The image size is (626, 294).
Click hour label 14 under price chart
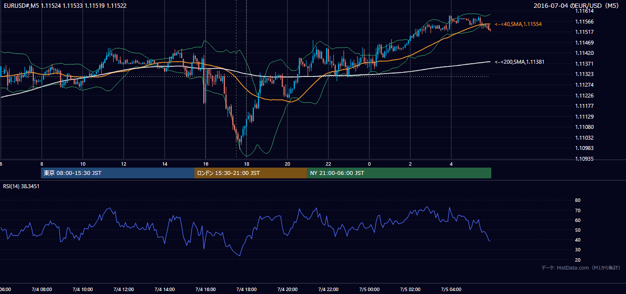pyautogui.click(x=165, y=164)
